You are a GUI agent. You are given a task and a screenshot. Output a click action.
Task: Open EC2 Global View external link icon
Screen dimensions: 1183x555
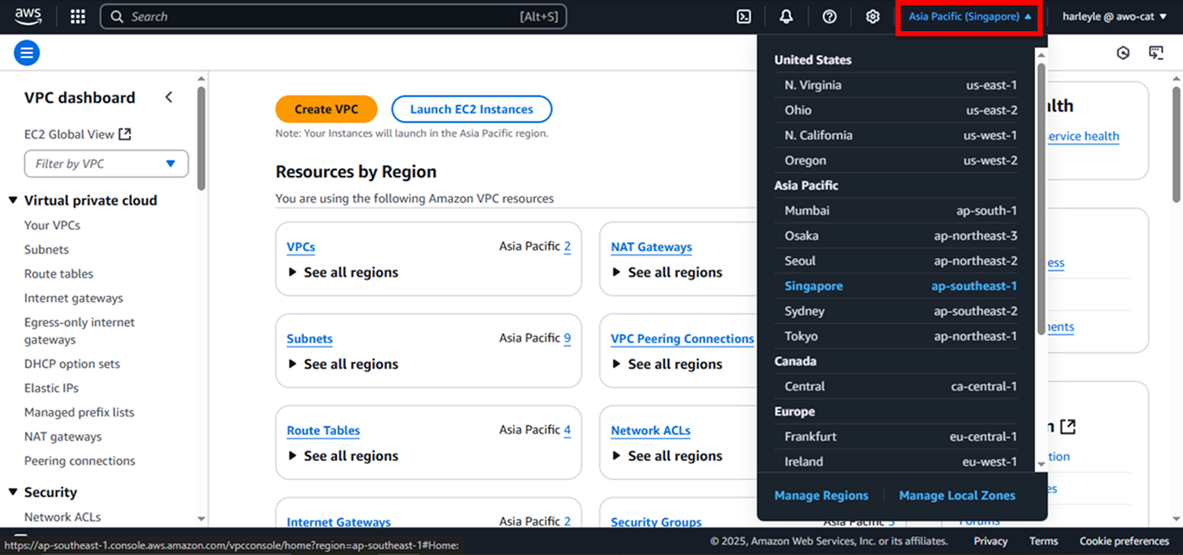pyautogui.click(x=125, y=134)
